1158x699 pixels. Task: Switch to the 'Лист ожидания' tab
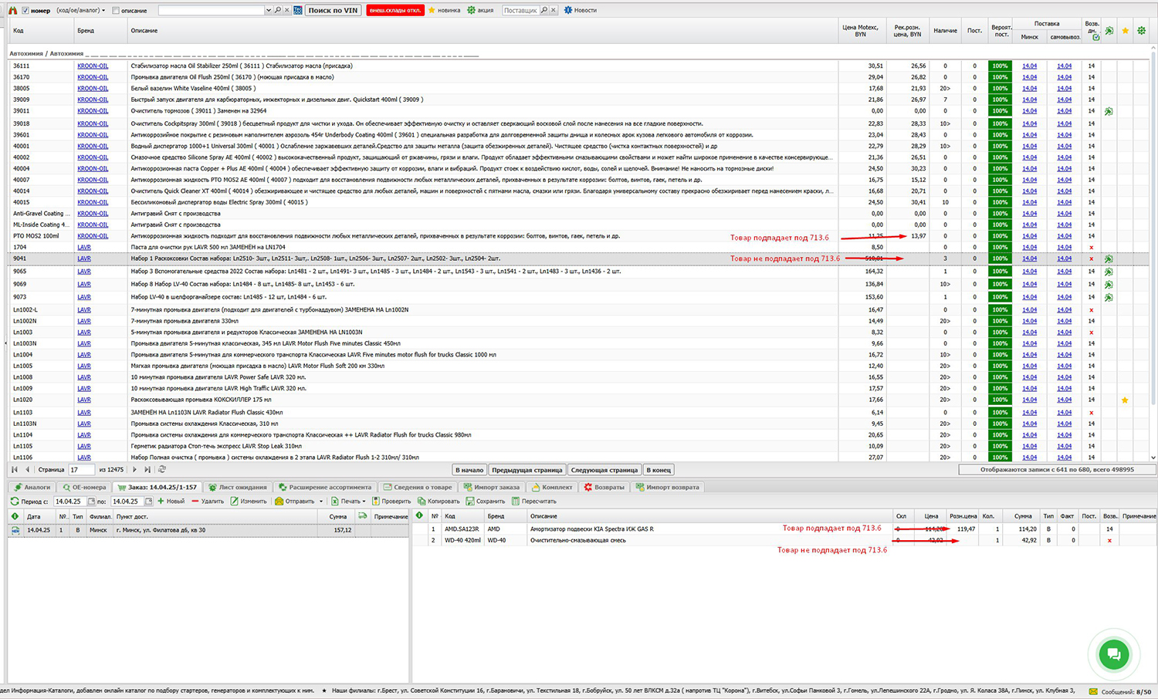tap(238, 487)
